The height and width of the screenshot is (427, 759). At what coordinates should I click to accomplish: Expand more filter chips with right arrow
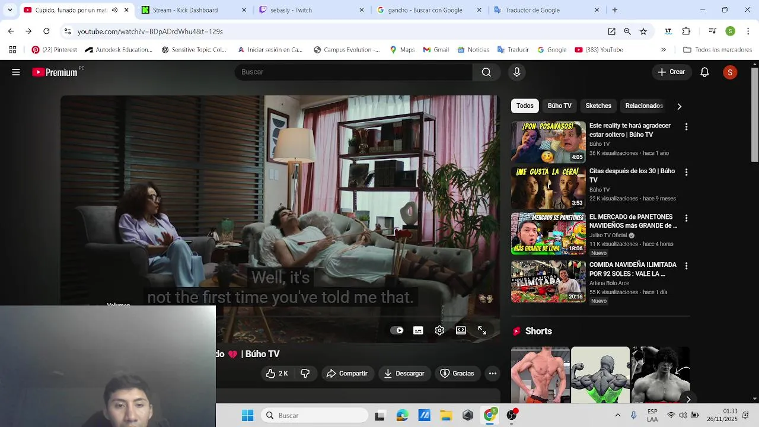[679, 106]
